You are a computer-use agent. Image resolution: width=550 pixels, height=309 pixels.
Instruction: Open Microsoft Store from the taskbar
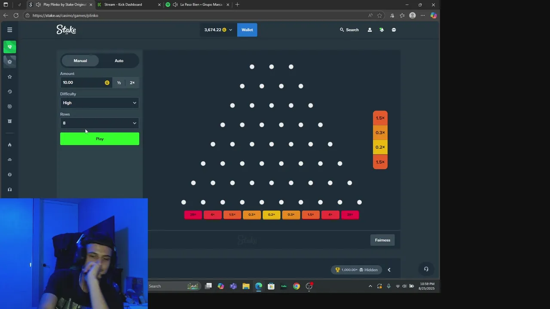(x=271, y=286)
